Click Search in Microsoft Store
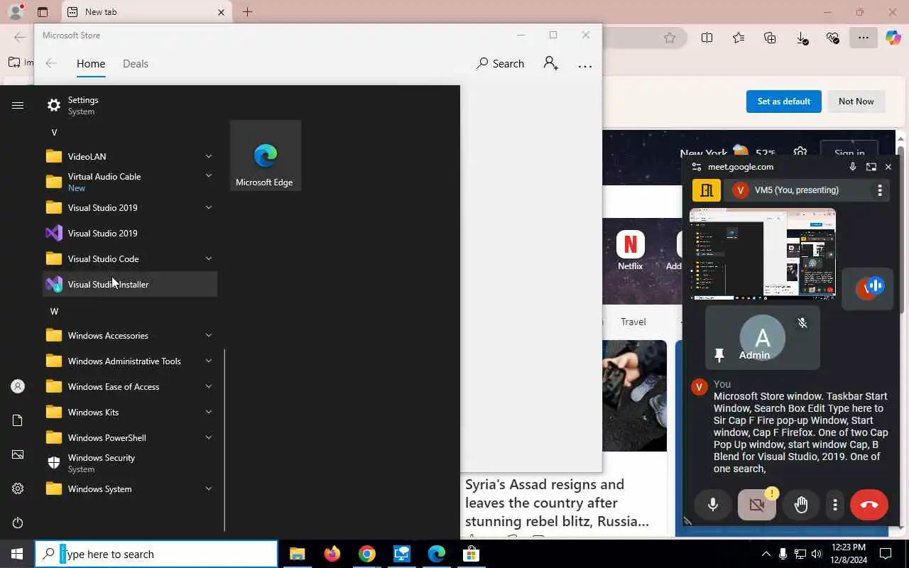This screenshot has height=568, width=909. pos(501,63)
